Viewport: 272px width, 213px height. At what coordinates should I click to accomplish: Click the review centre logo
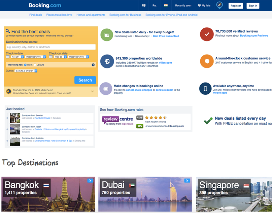point(117,121)
